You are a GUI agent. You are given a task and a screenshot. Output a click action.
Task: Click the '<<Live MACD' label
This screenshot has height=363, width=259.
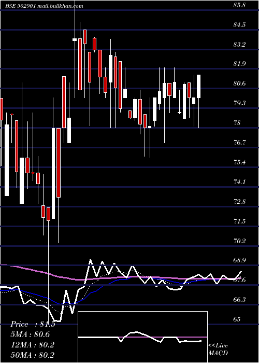pyautogui.click(x=218, y=350)
